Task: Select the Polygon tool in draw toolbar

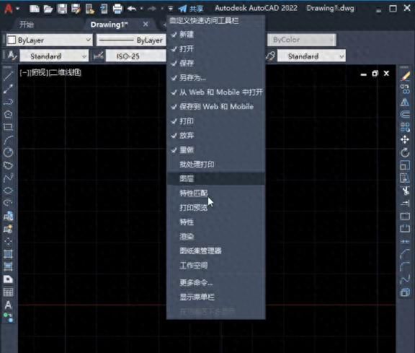Action: coord(8,114)
